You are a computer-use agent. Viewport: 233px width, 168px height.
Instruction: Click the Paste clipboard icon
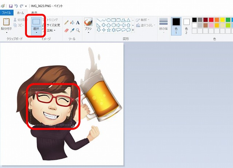(6, 22)
